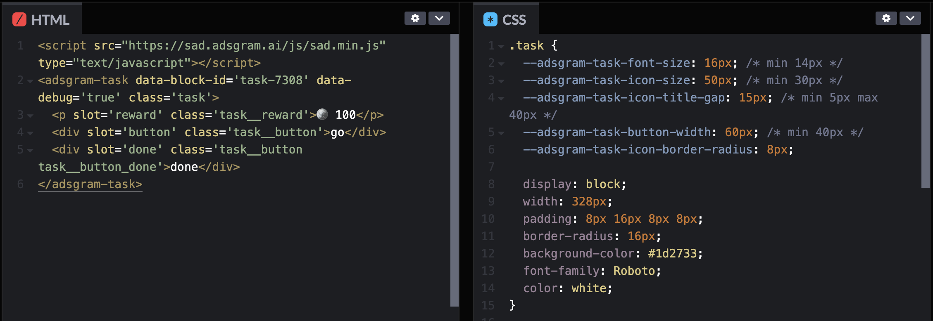Collapse the .task rule at CSS line 1
933x321 pixels.
(501, 47)
